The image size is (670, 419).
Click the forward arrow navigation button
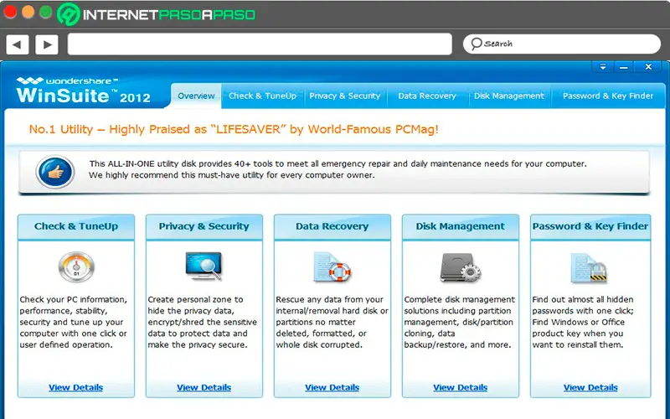pos(47,44)
